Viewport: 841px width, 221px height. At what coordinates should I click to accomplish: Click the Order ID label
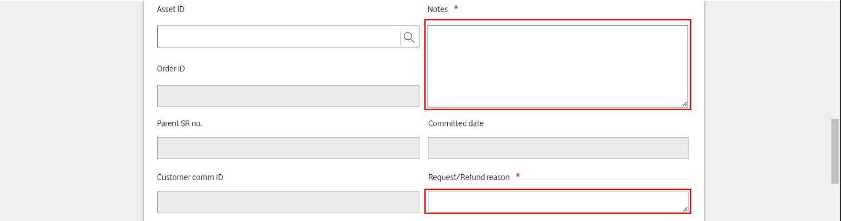click(171, 69)
